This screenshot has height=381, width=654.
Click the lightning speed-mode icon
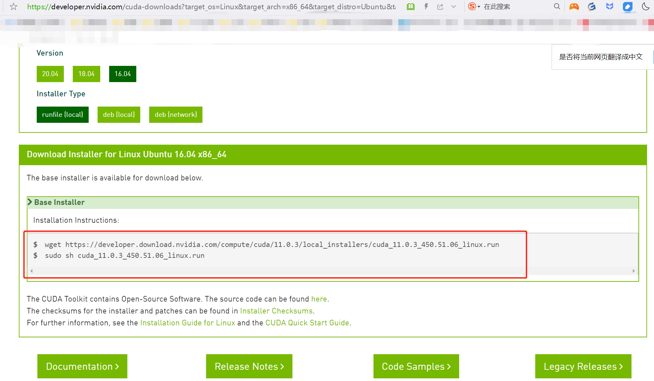426,7
